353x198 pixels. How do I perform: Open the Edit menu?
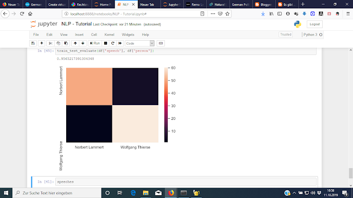click(49, 35)
